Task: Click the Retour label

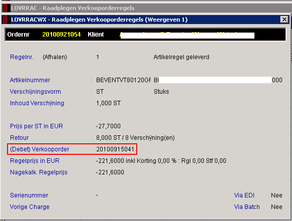Action: (x=20, y=138)
